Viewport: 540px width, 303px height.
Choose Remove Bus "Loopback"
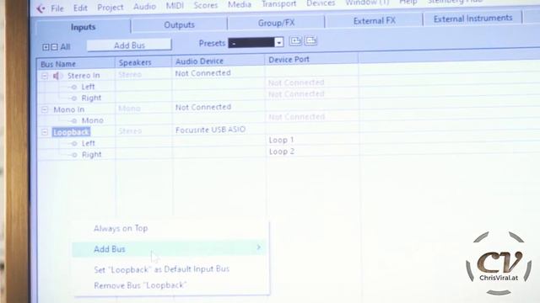coord(140,285)
